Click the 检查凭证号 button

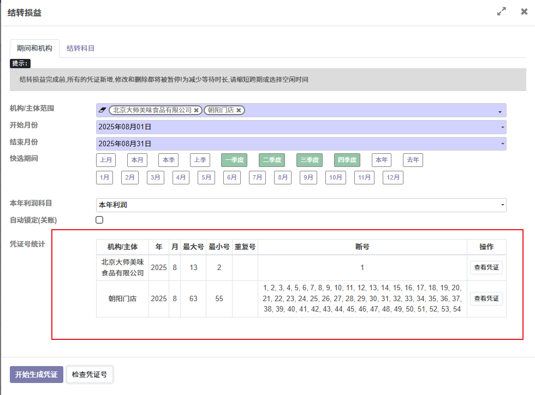(x=90, y=375)
